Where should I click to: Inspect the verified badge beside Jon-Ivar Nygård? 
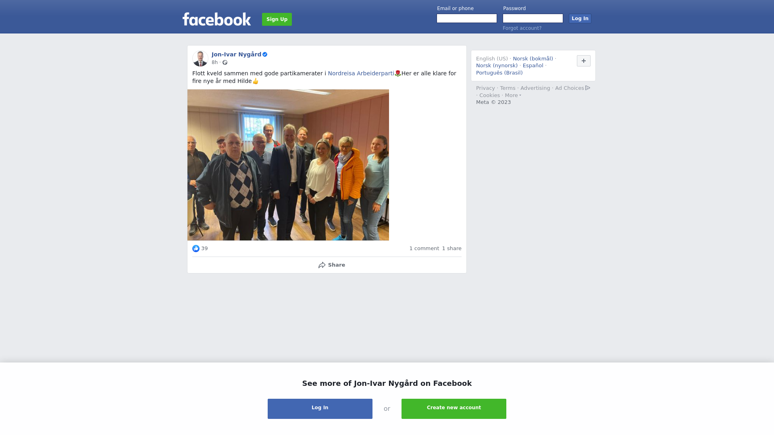point(265,54)
